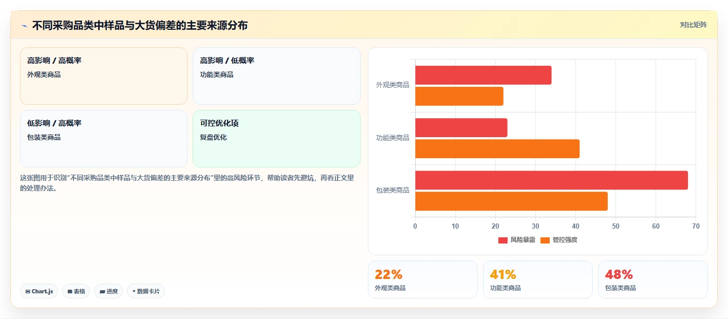Click the orange bar for 包装类商品
This screenshot has height=319, width=728.
pos(512,201)
